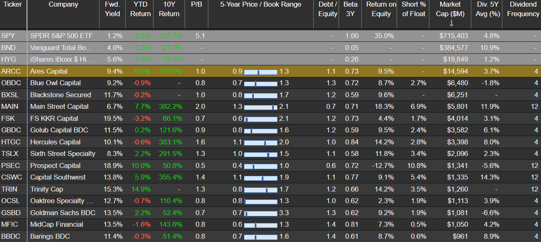Open Hercules Capital company name
541x242 pixels.
(x=55, y=142)
